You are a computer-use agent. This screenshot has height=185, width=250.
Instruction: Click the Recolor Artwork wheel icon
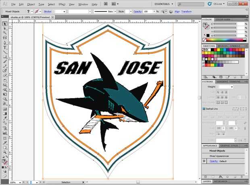tap(171, 12)
